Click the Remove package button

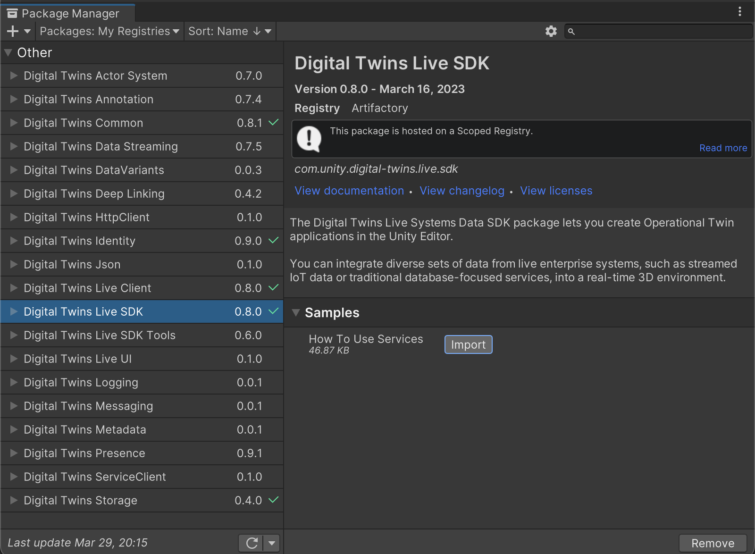pos(713,543)
